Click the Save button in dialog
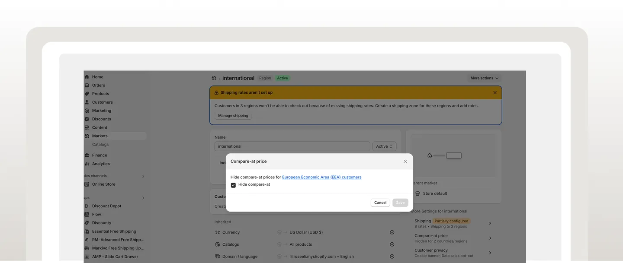 (x=400, y=203)
